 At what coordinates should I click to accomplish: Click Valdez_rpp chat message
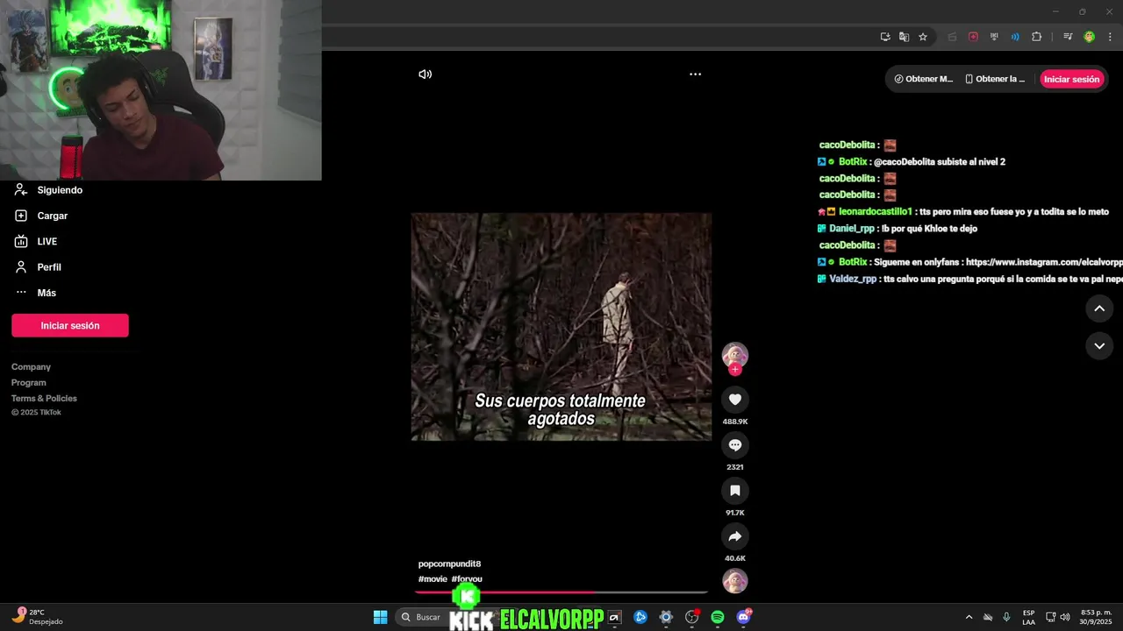tap(969, 279)
